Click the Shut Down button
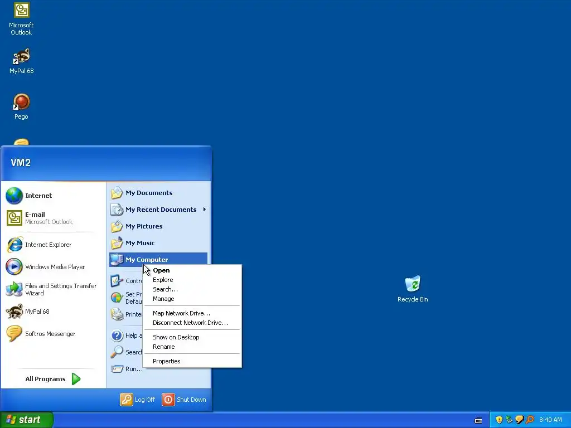Viewport: 571px width, 428px height. 184,400
